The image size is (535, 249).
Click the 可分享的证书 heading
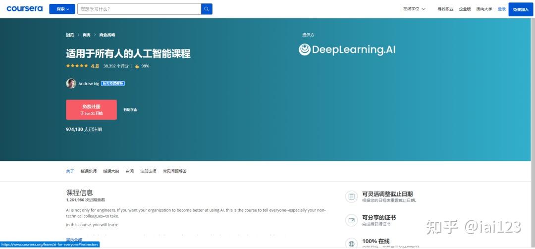[379, 218]
